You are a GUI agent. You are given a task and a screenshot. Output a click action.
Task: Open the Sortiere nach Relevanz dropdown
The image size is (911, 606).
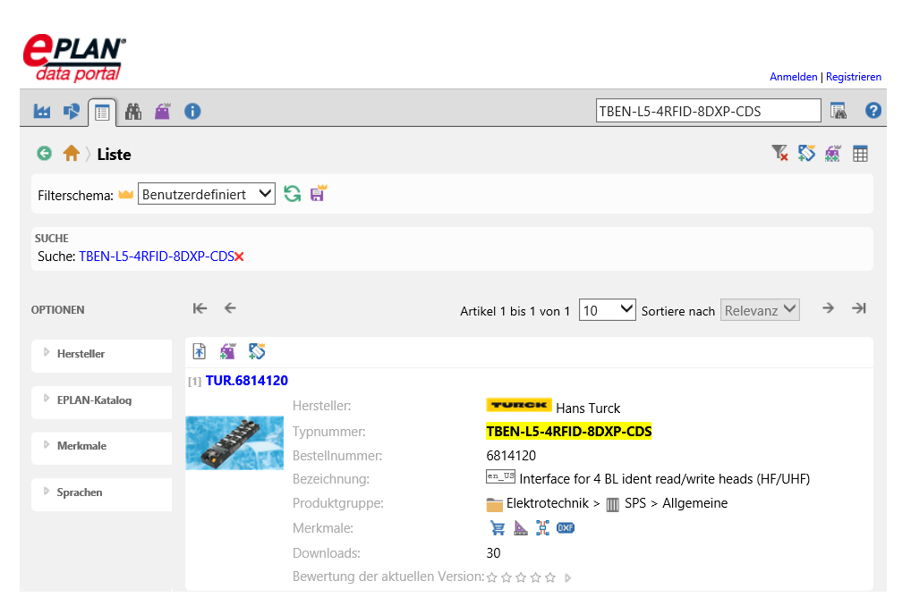pos(760,310)
